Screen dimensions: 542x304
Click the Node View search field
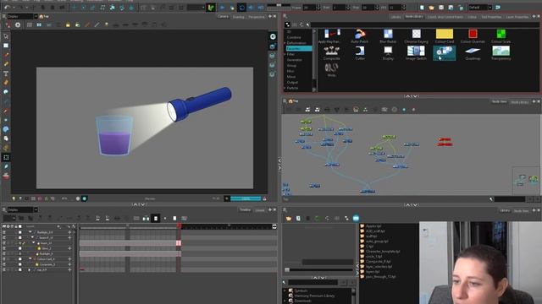coord(509,199)
